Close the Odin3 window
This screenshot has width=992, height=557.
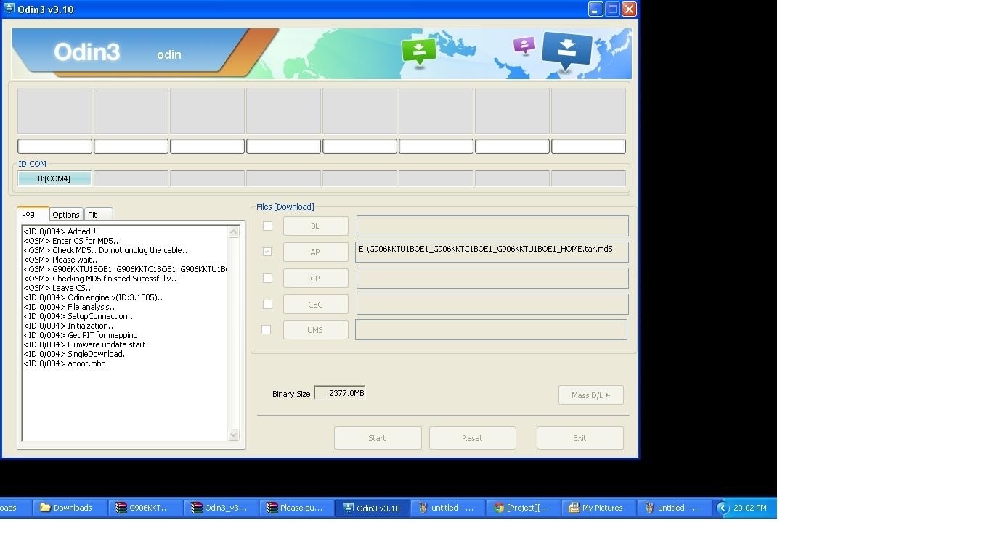click(x=629, y=9)
